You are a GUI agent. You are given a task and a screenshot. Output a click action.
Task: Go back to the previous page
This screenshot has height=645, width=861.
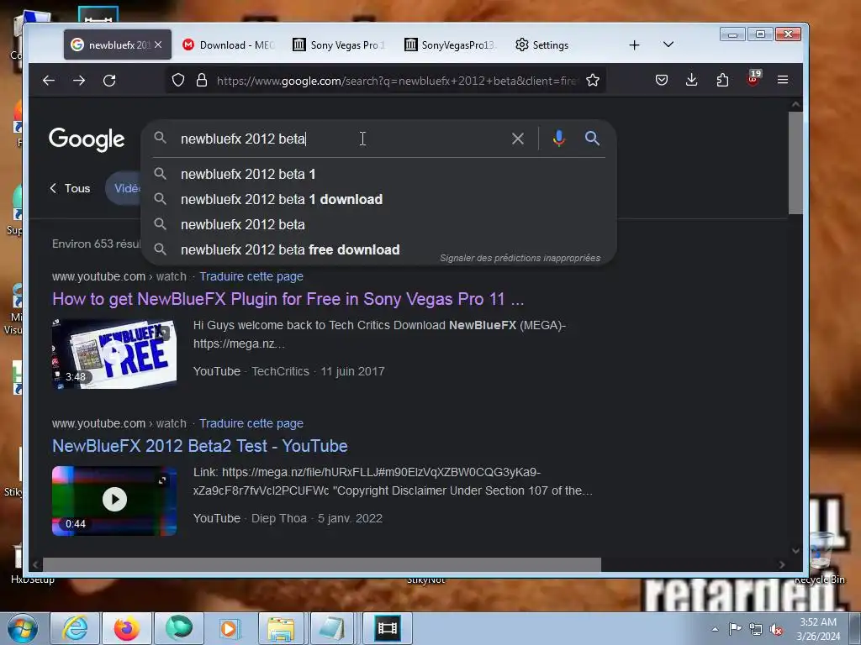click(x=49, y=81)
